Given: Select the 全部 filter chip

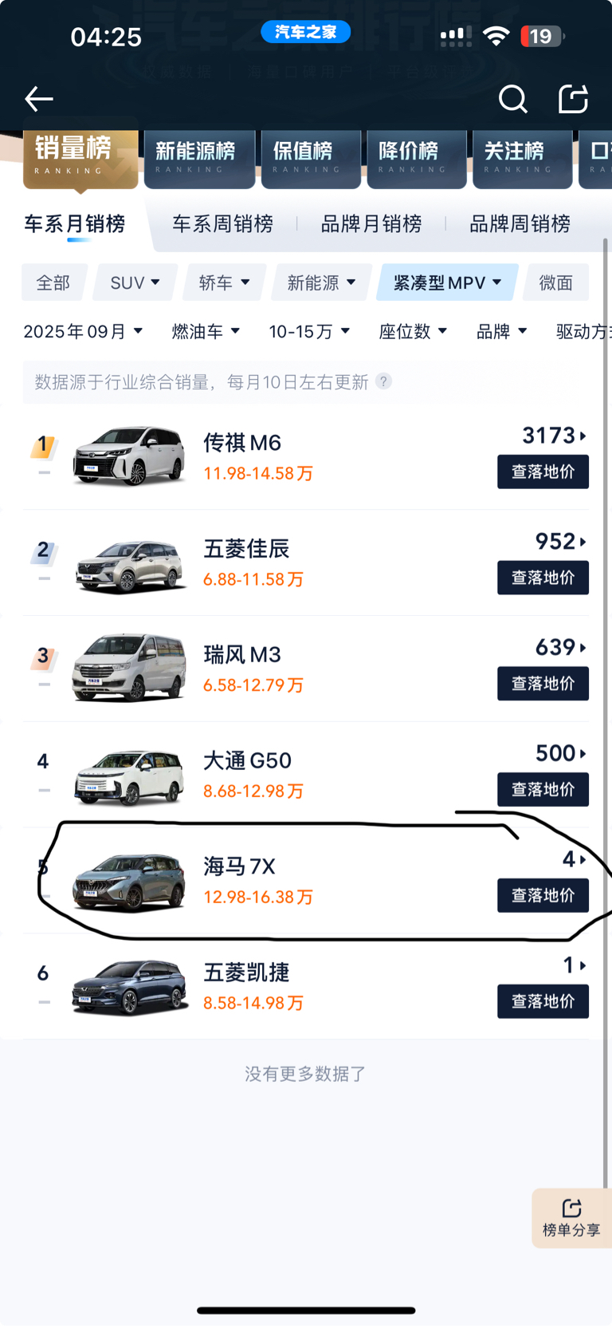Looking at the screenshot, I should [53, 282].
